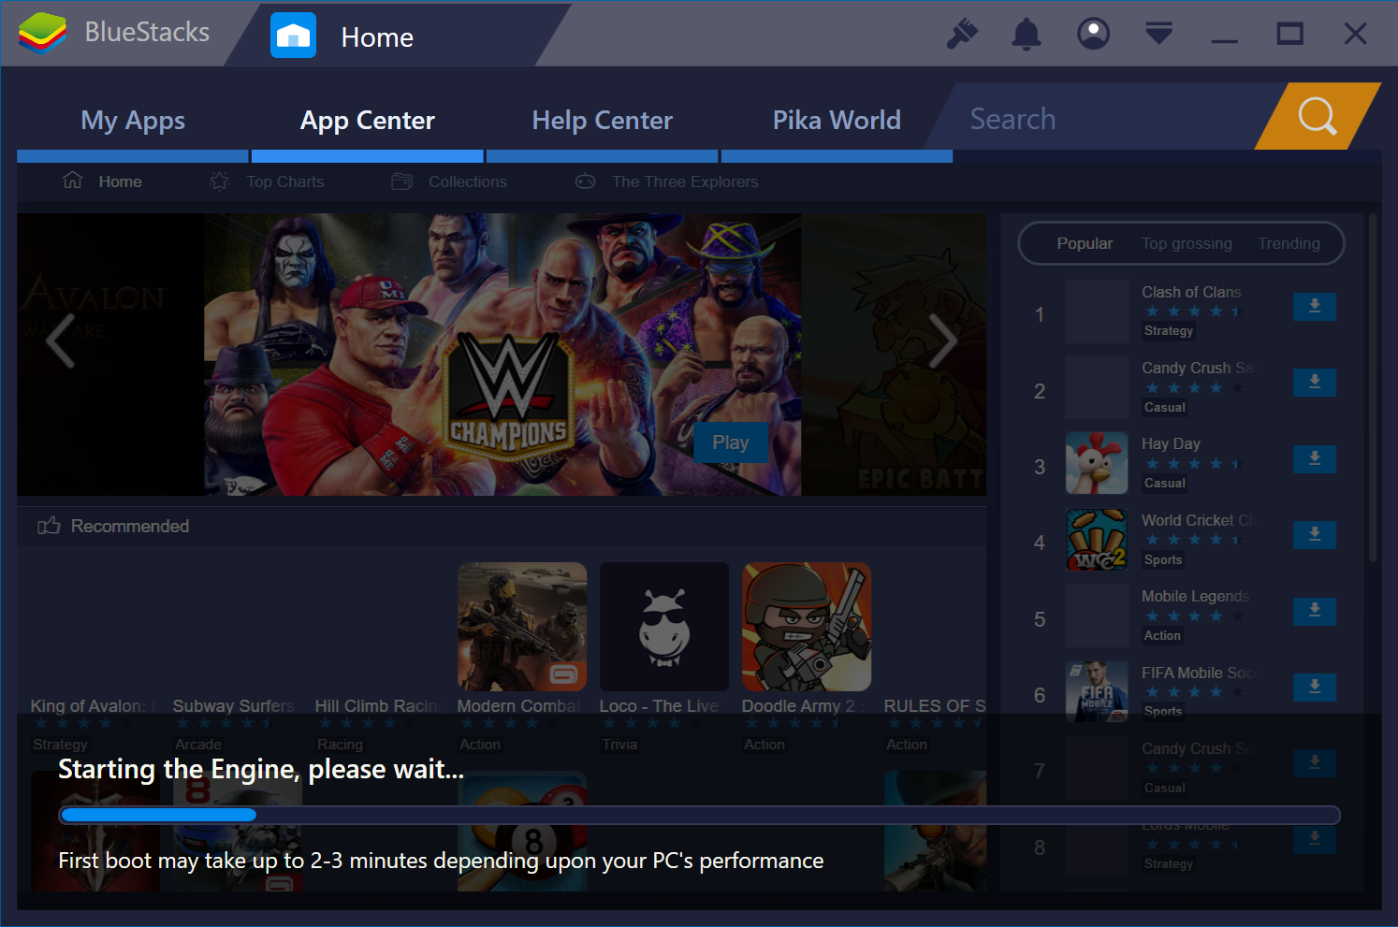Image resolution: width=1398 pixels, height=927 pixels.
Task: Click the Casual tag under Hay Day
Action: tap(1165, 484)
